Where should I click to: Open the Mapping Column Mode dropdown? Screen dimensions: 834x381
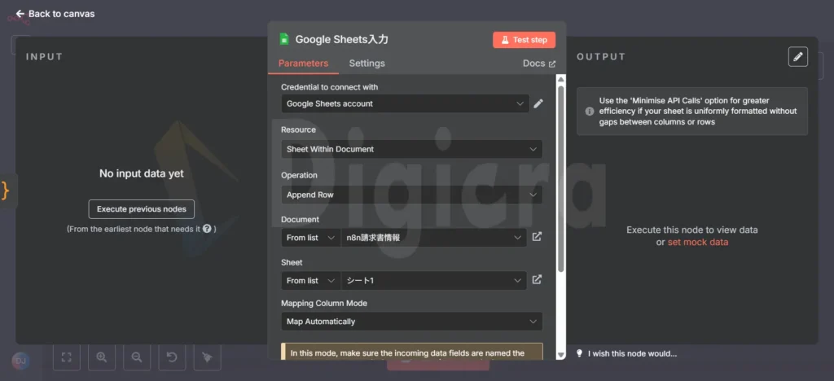pos(411,322)
